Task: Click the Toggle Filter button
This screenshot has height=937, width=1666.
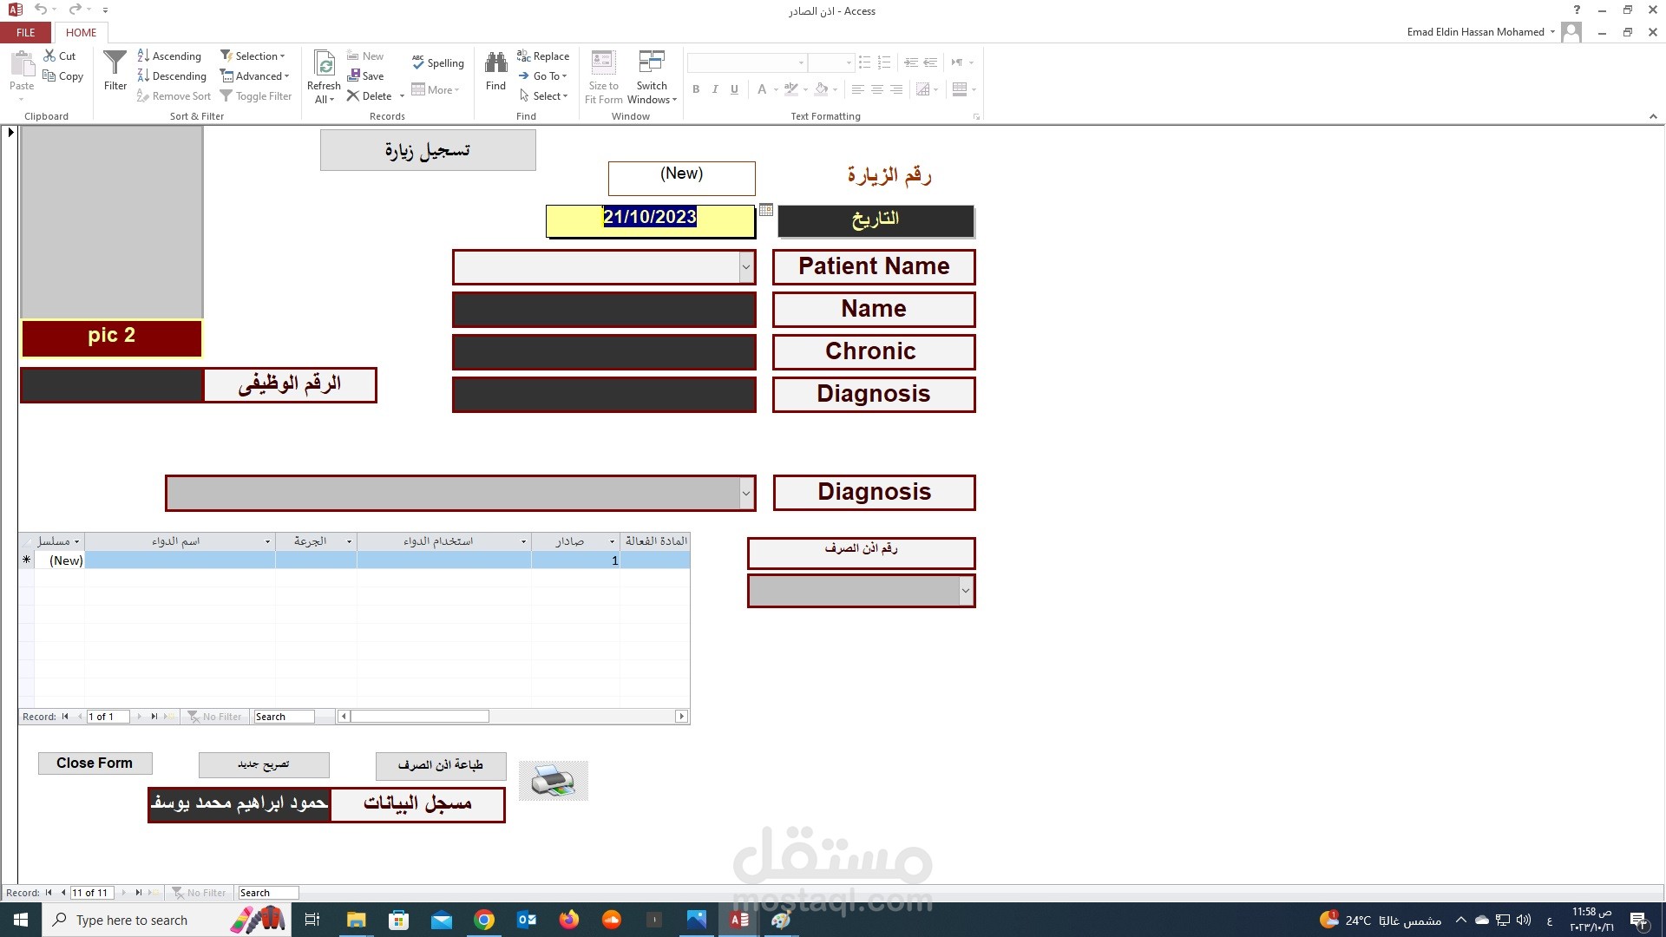Action: point(256,96)
